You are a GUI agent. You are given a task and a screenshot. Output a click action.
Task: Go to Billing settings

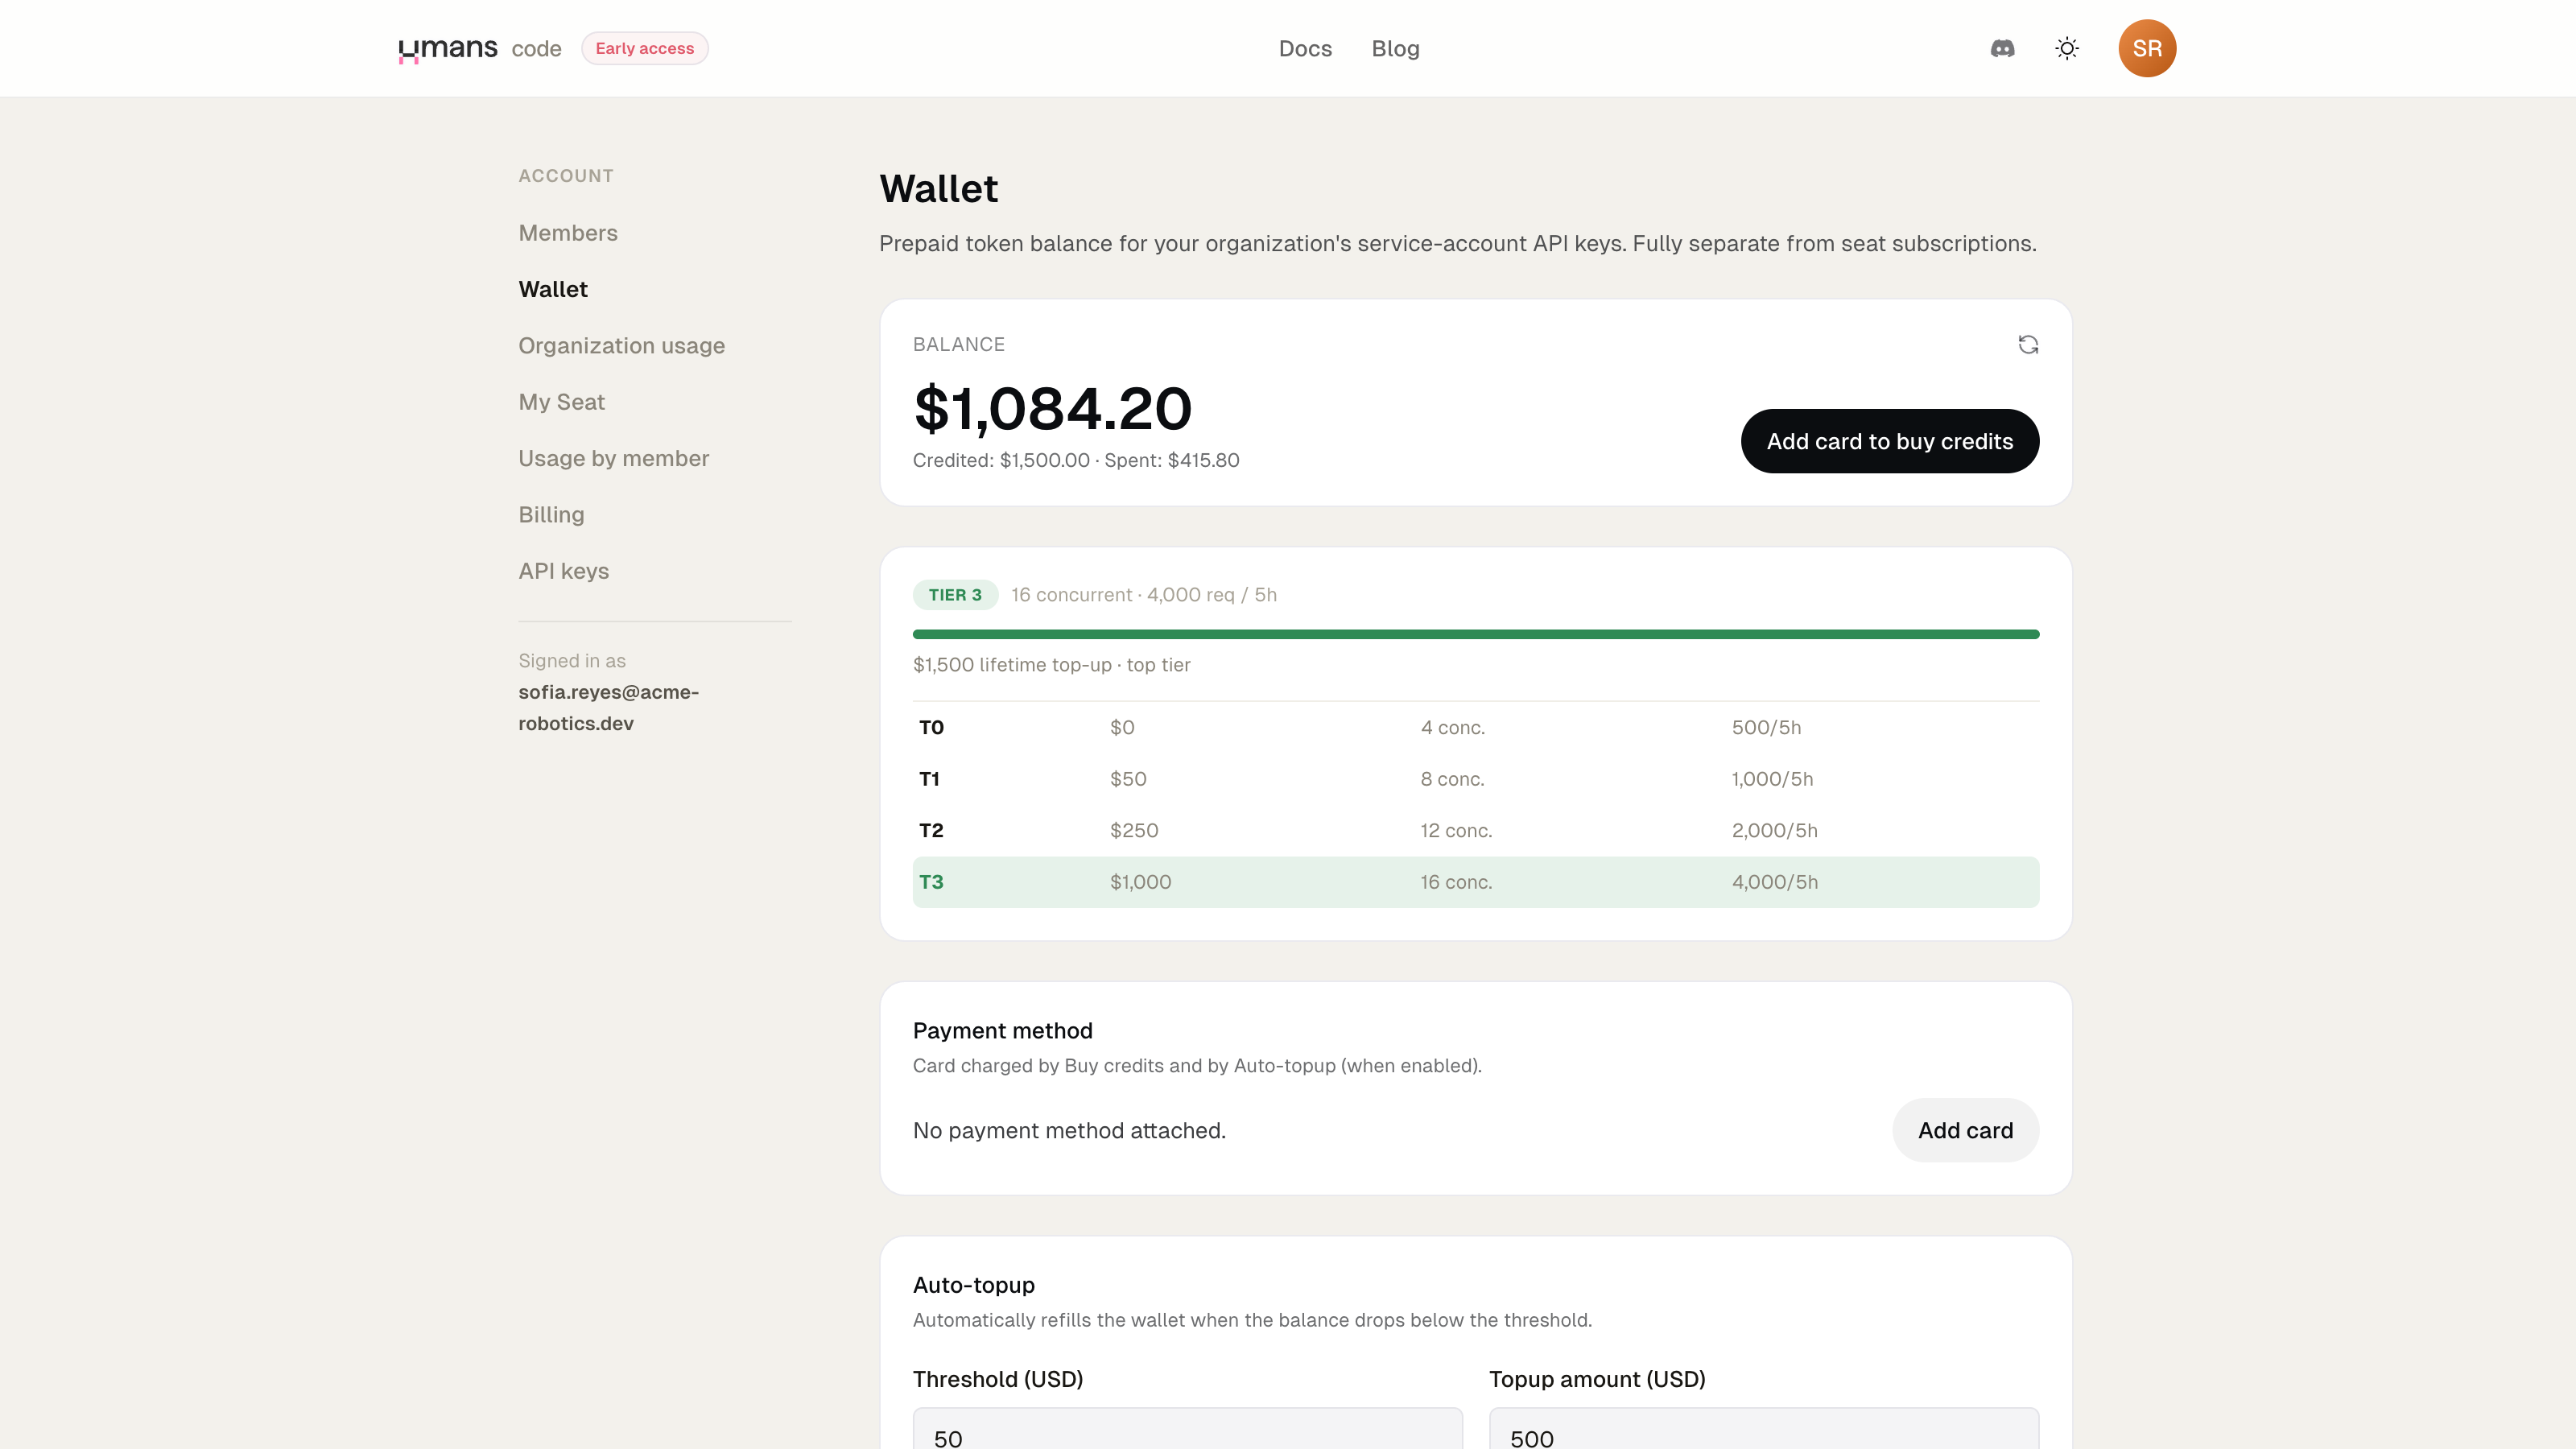click(551, 515)
